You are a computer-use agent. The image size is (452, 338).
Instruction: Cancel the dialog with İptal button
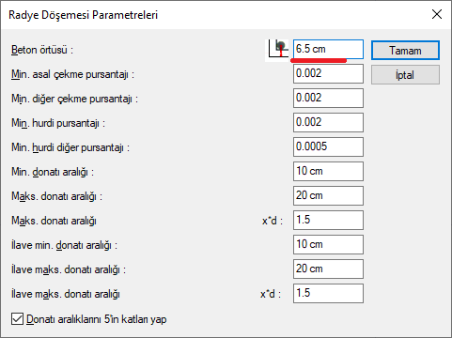[405, 75]
